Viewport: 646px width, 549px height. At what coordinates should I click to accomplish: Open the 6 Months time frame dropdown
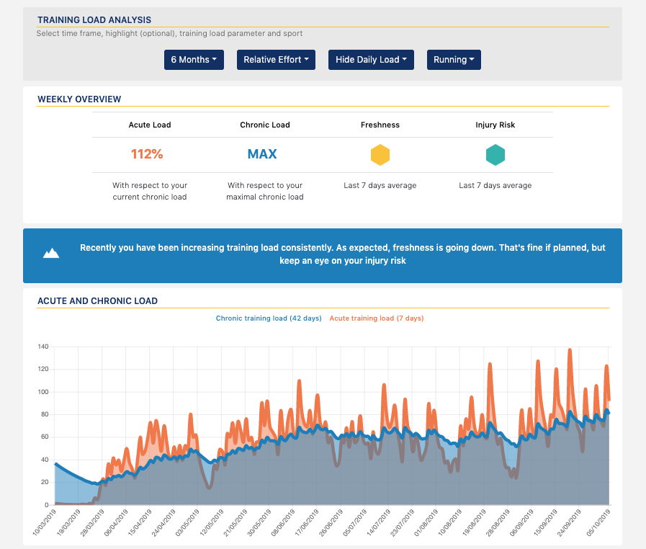tap(194, 60)
